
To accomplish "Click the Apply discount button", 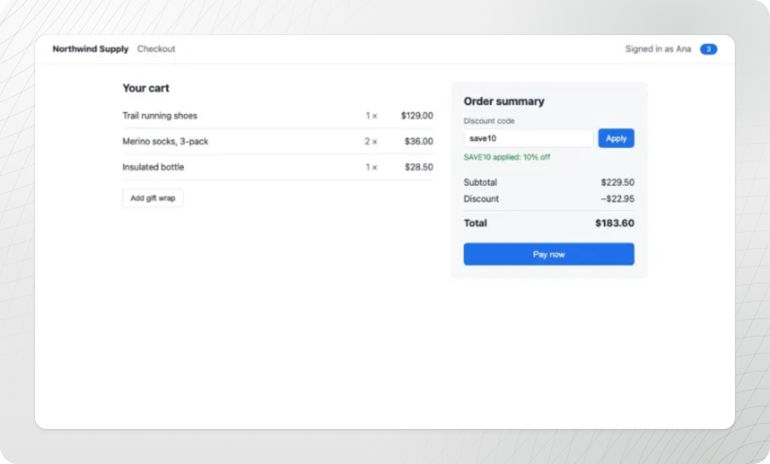I will 616,138.
